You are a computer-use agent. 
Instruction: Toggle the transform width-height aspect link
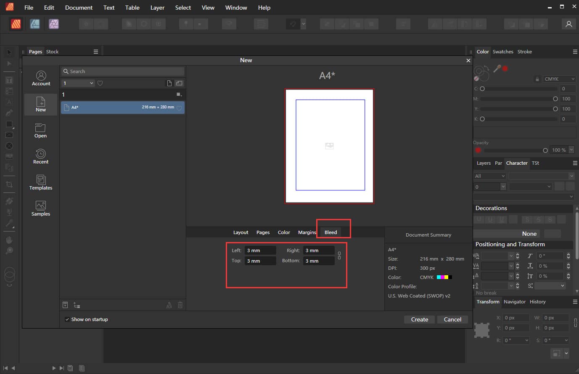click(x=575, y=323)
